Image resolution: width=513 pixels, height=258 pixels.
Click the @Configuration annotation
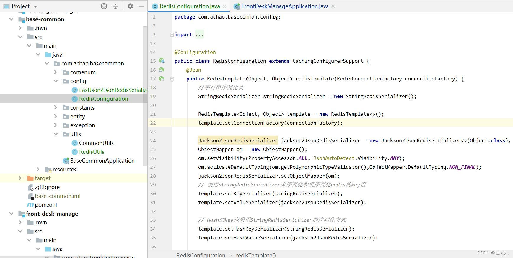click(195, 52)
